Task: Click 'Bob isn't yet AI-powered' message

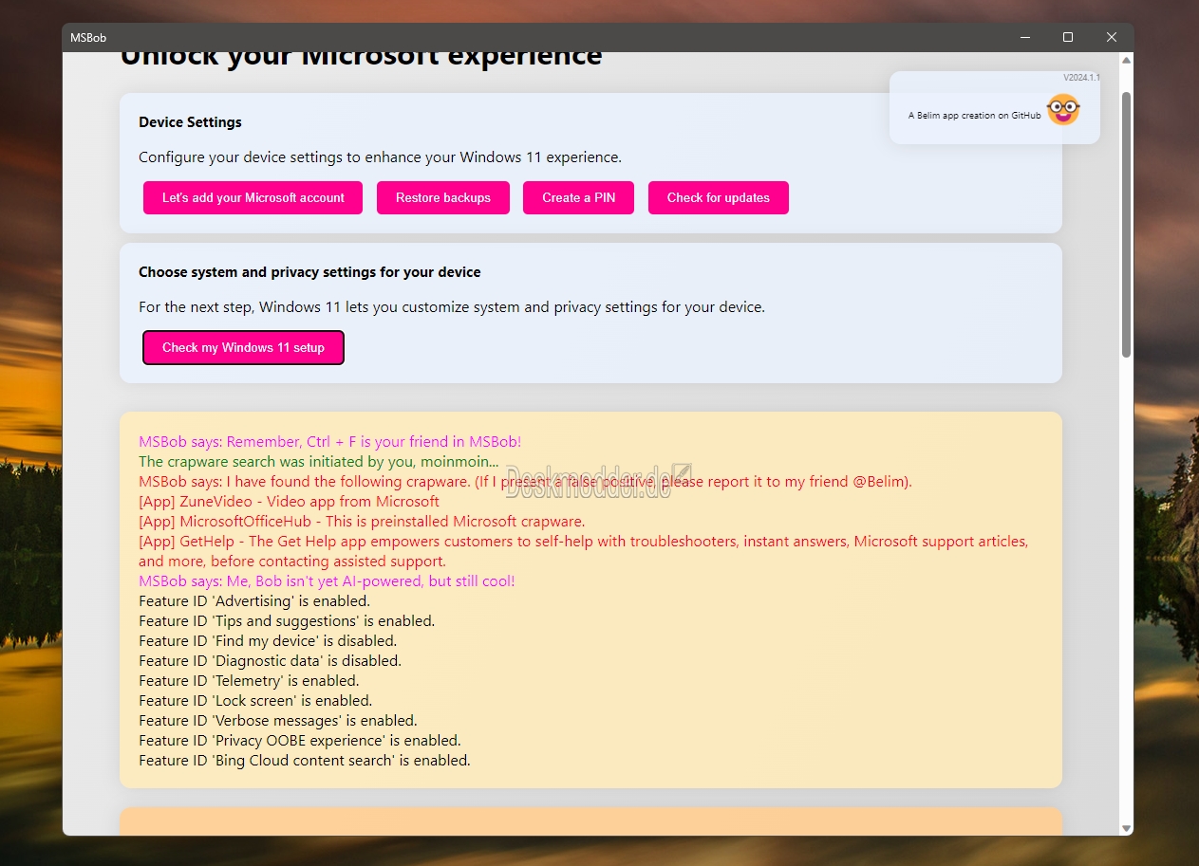Action: coord(327,580)
